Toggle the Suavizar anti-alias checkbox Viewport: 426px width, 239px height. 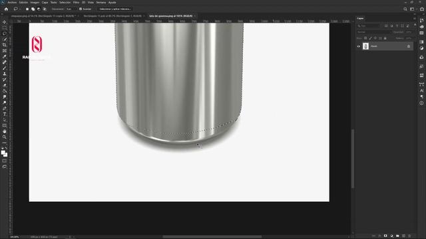[x=81, y=9]
